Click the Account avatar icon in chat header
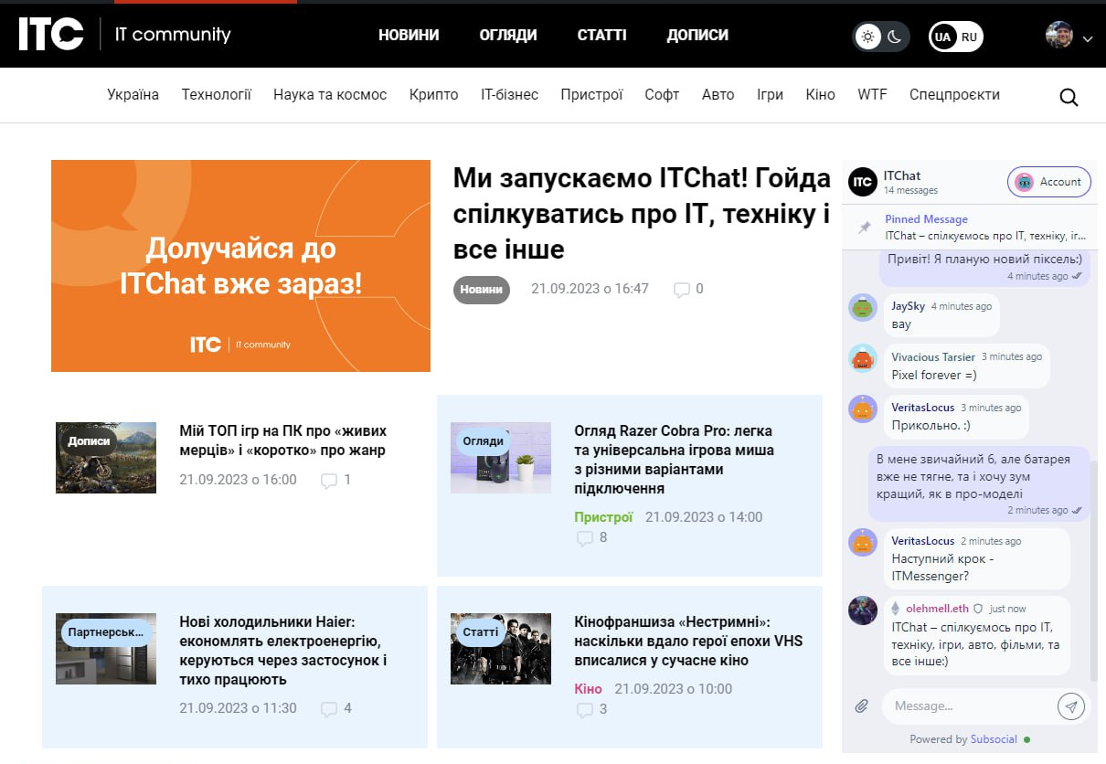Image resolution: width=1106 pixels, height=764 pixels. (x=1024, y=182)
